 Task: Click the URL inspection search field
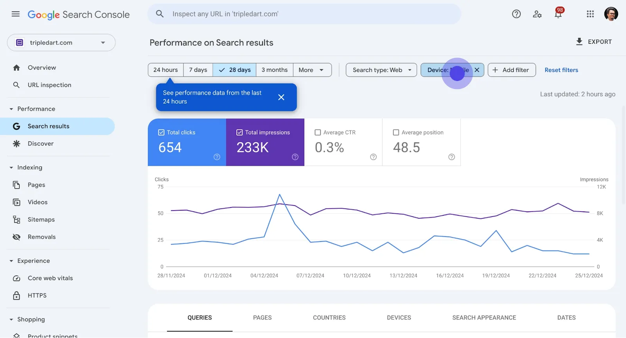[x=304, y=14]
